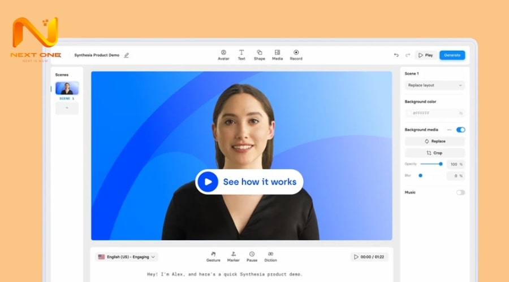Click the Opacity slider handle
Image resolution: width=509 pixels, height=282 pixels.
(x=441, y=164)
